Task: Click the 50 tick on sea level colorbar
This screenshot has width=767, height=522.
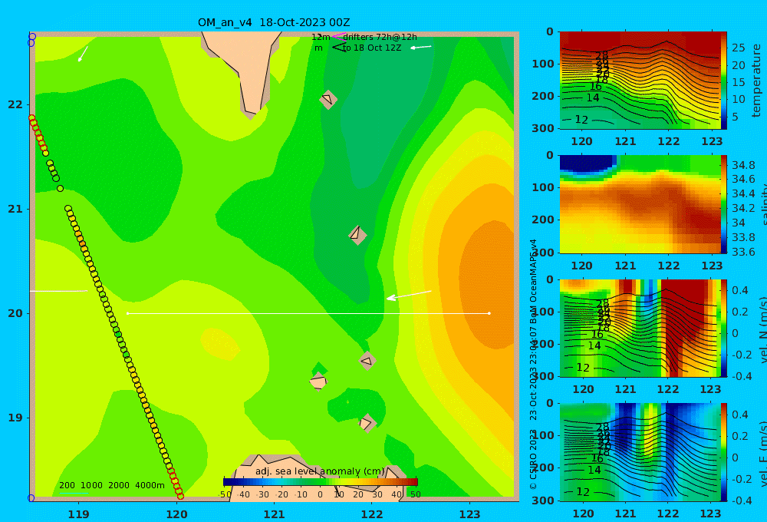Action: [415, 494]
